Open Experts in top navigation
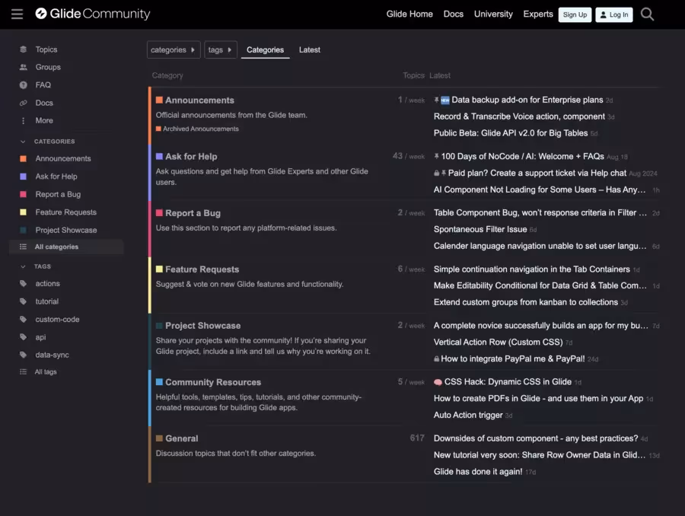The width and height of the screenshot is (685, 516). 538,14
